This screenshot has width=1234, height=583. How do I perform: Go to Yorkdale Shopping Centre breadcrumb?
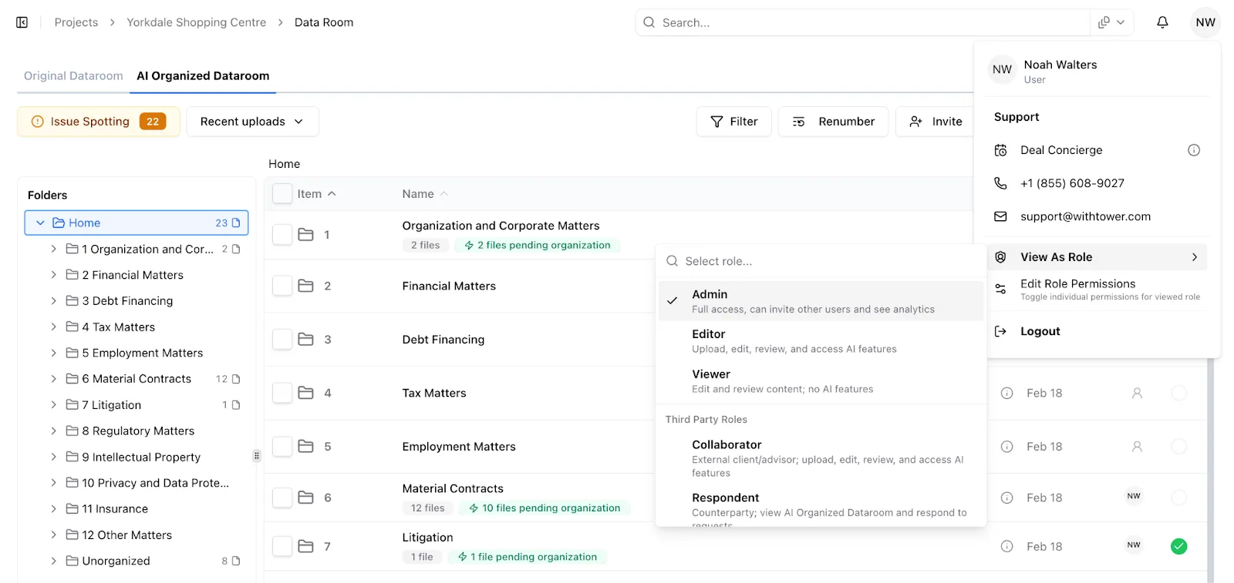click(x=196, y=22)
